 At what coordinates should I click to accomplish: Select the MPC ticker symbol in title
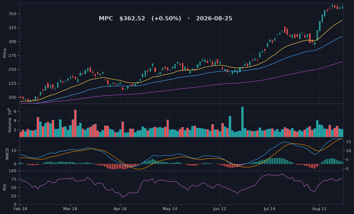pos(106,18)
